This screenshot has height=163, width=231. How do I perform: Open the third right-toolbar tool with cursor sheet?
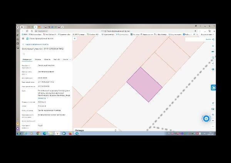pyautogui.click(x=213, y=58)
